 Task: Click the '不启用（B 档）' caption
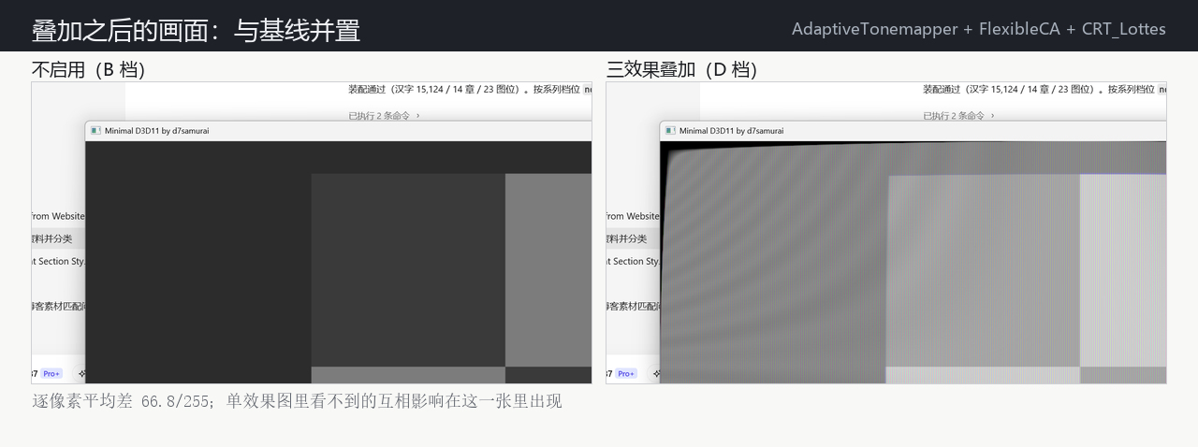(89, 69)
